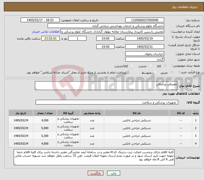The width and height of the screenshot is (204, 180).
Task: Click the delivery province field خراسان رضوی
Action: (145, 54)
